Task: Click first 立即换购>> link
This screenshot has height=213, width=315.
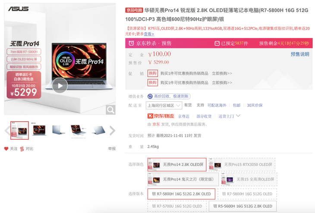Action: point(222,73)
